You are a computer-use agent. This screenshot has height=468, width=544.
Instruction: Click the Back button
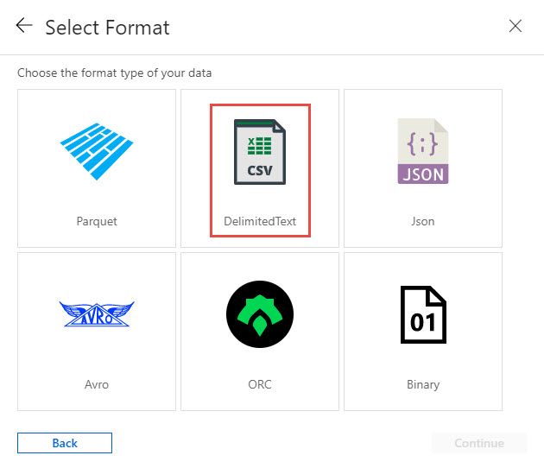(65, 443)
